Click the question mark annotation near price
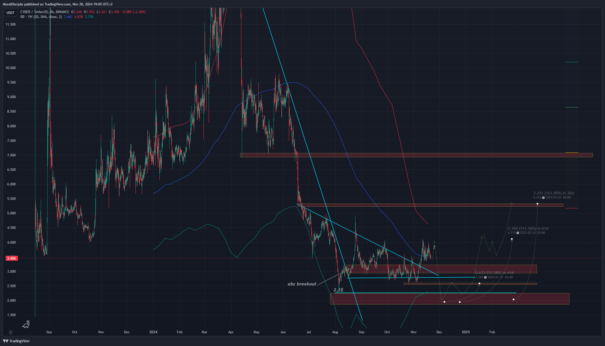The image size is (605, 346). [434, 247]
